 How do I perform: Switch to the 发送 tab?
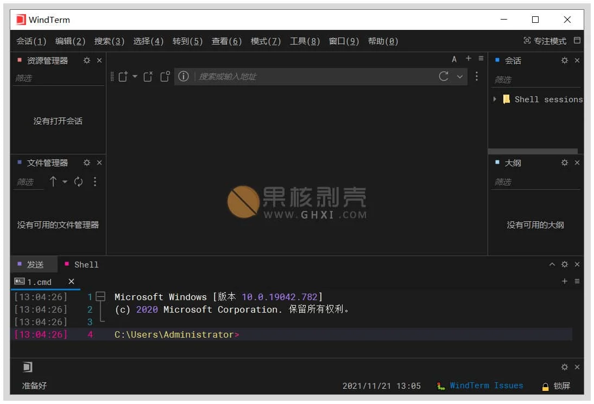tap(34, 264)
